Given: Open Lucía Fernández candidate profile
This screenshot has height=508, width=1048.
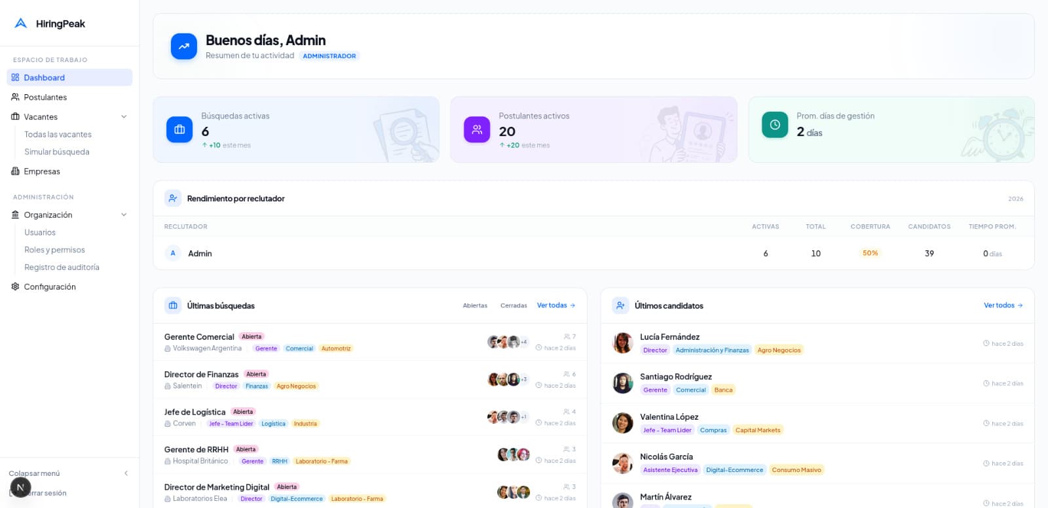Looking at the screenshot, I should click(669, 337).
